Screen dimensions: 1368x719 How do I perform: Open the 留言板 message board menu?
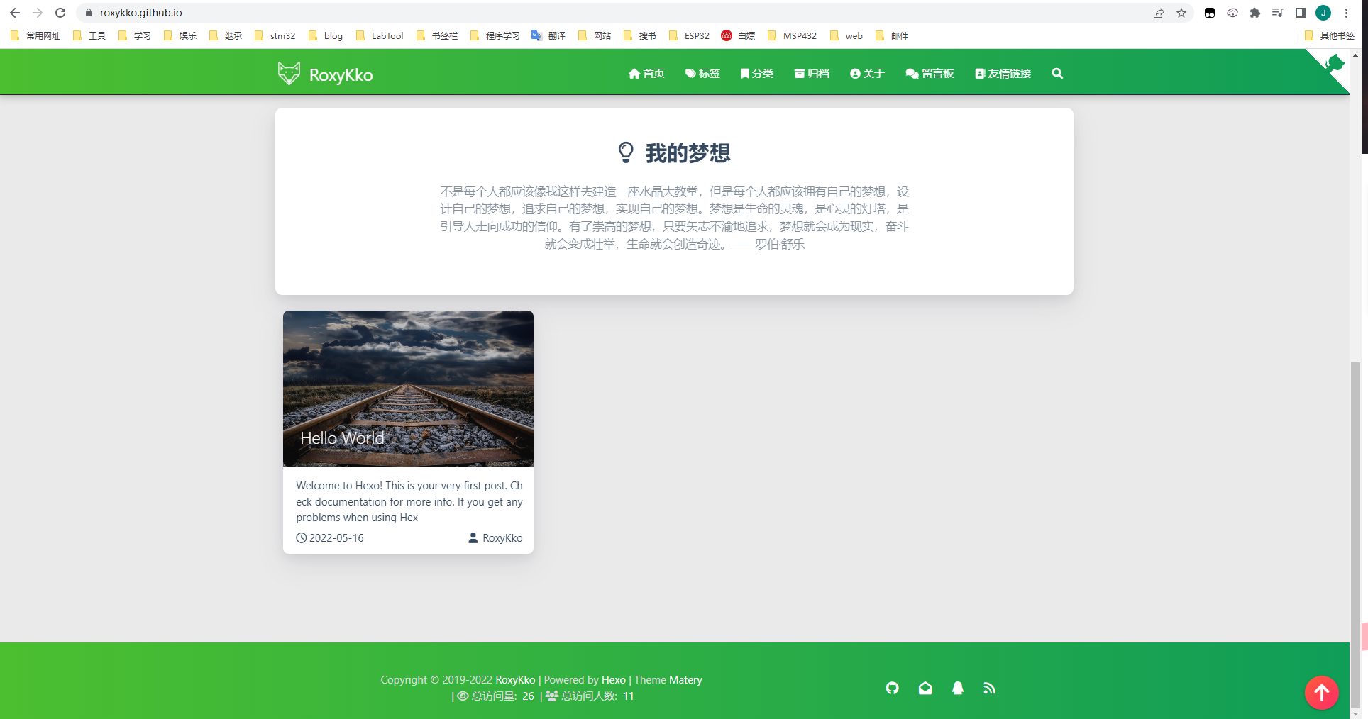point(930,74)
